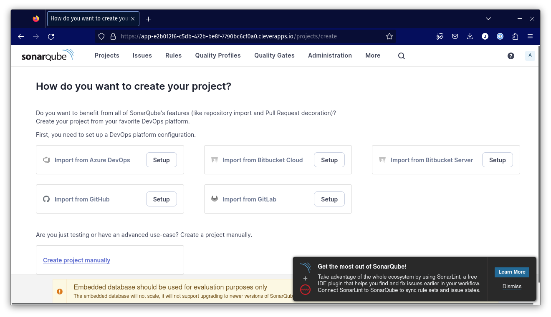Reload the page in the browser

(x=51, y=36)
